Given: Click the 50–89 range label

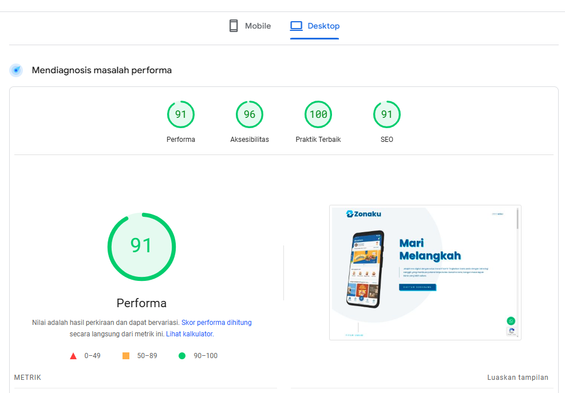Looking at the screenshot, I should pos(147,356).
